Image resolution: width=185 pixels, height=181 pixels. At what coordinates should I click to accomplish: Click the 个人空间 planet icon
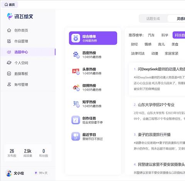(9, 63)
